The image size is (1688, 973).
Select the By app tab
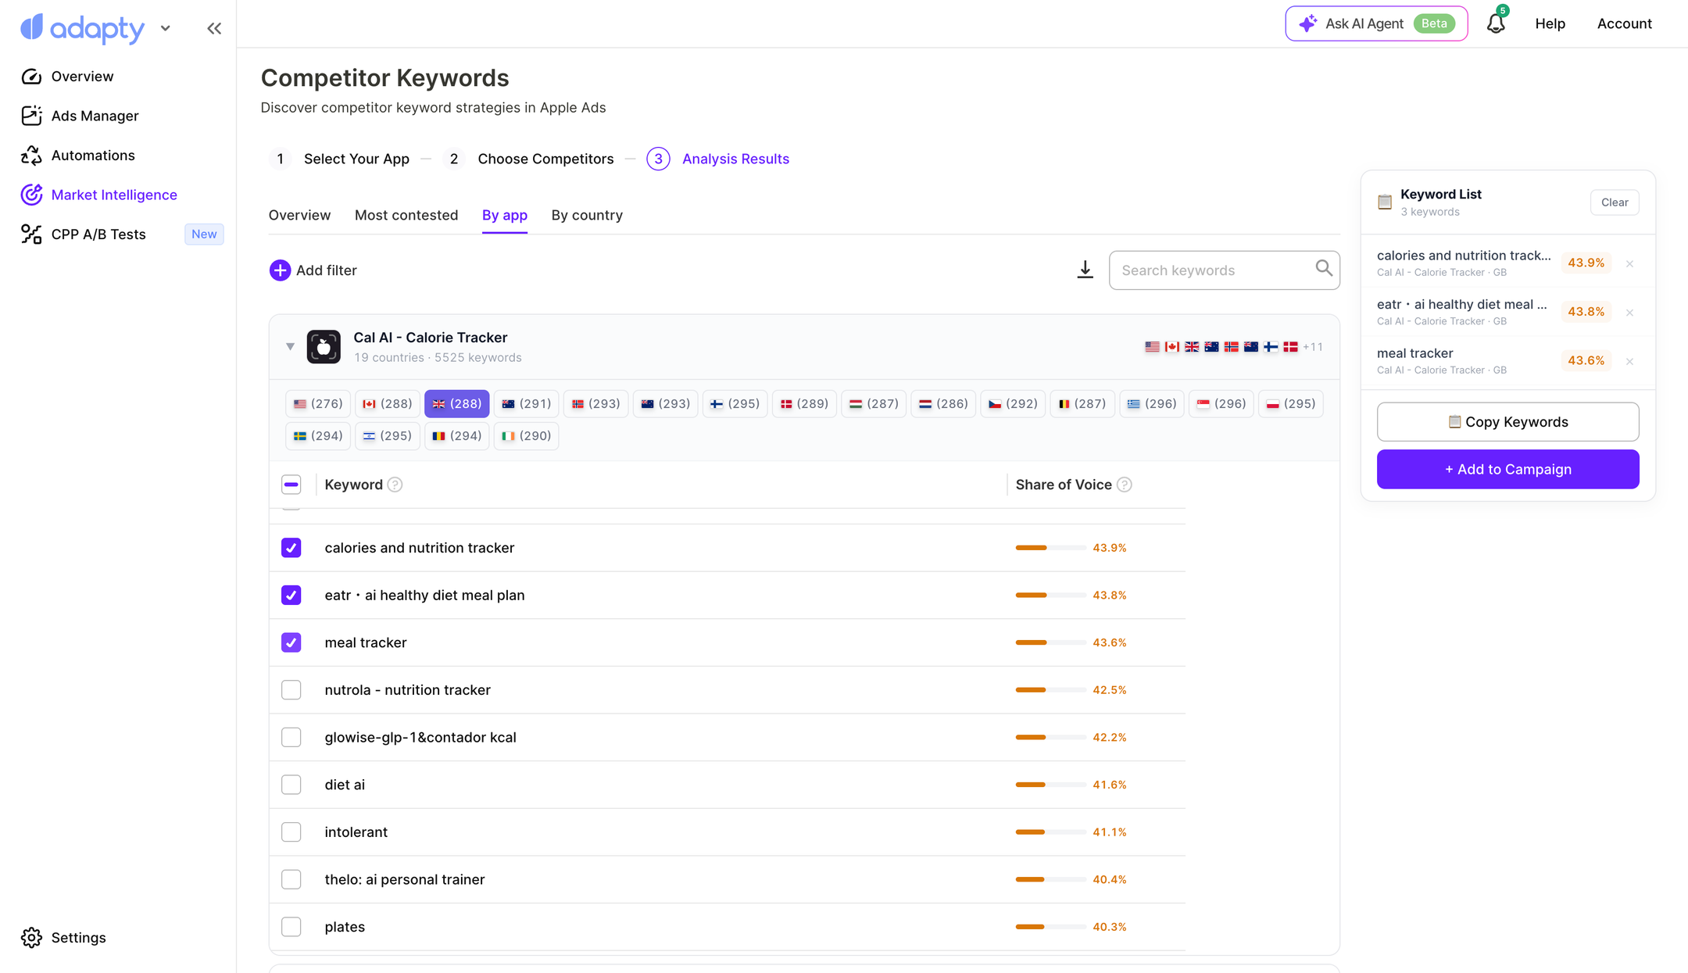505,215
